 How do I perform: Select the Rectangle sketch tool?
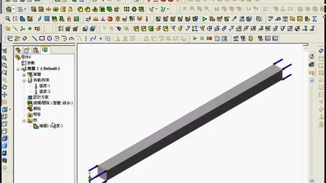click(x=42, y=39)
